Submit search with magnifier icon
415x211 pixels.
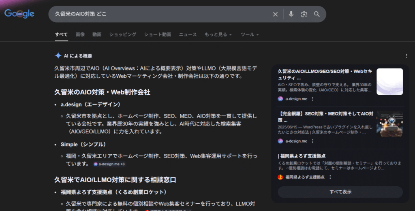pos(317,14)
